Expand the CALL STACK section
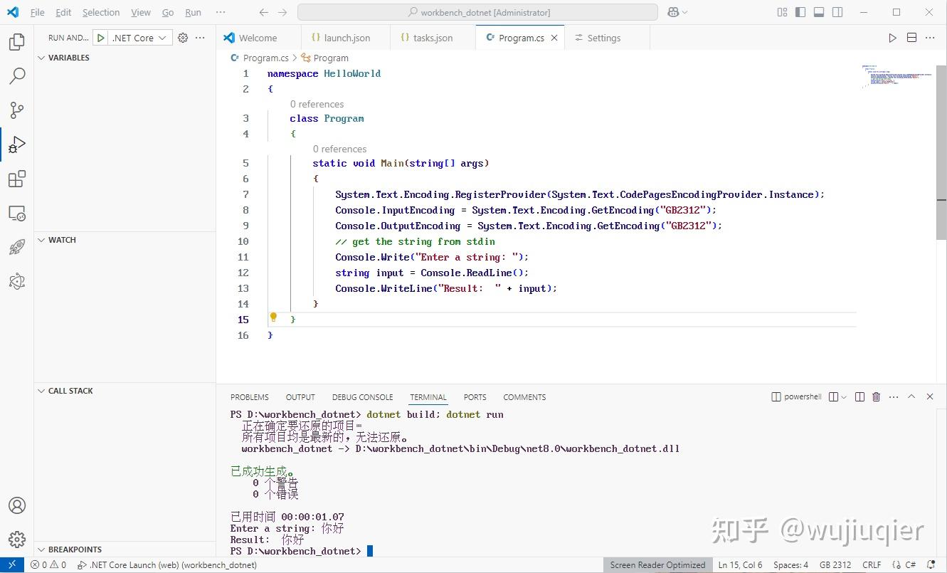Screen dimensions: 947x573 (x=69, y=390)
